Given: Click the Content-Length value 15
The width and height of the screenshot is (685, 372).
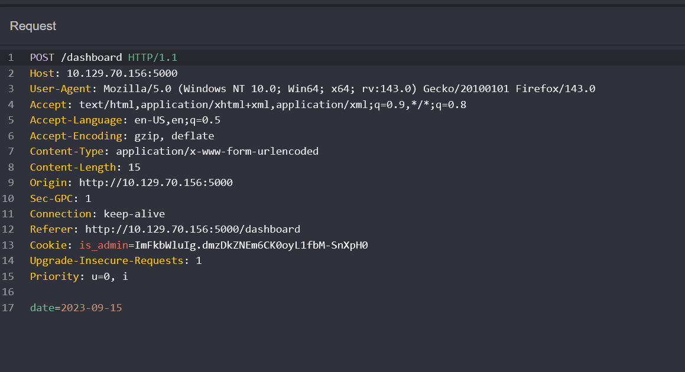Looking at the screenshot, I should tap(134, 167).
